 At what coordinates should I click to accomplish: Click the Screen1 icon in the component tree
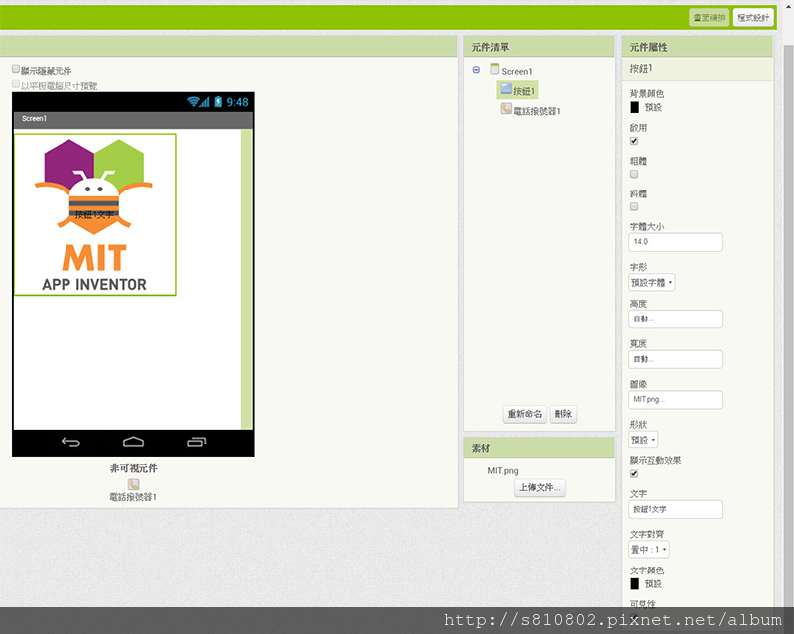494,69
